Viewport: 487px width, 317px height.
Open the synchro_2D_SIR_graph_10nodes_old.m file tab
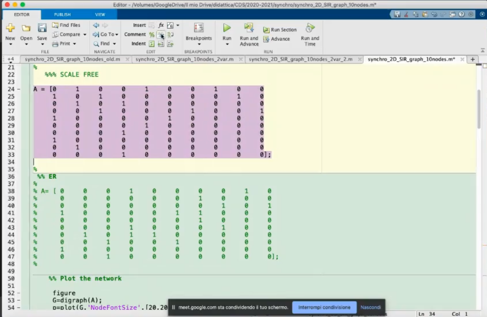coord(72,59)
